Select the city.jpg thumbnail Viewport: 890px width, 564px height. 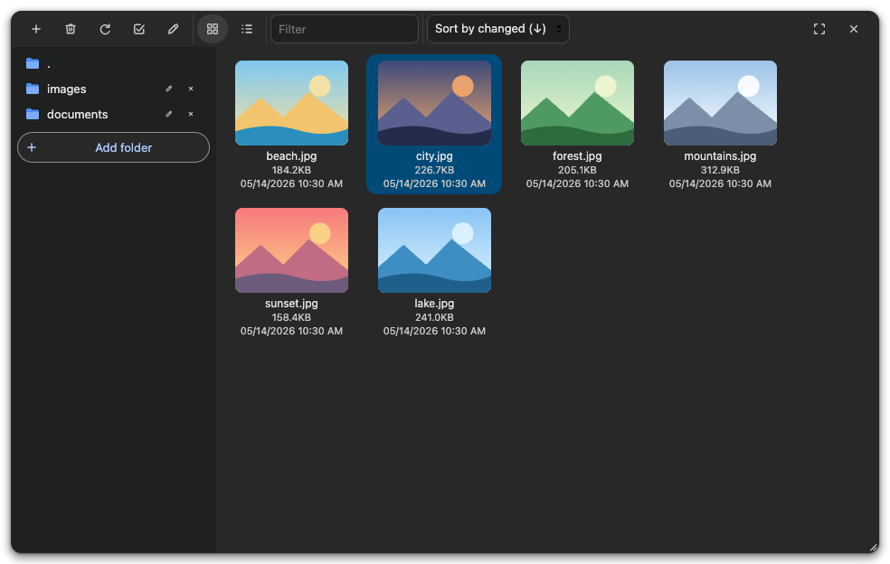tap(434, 103)
